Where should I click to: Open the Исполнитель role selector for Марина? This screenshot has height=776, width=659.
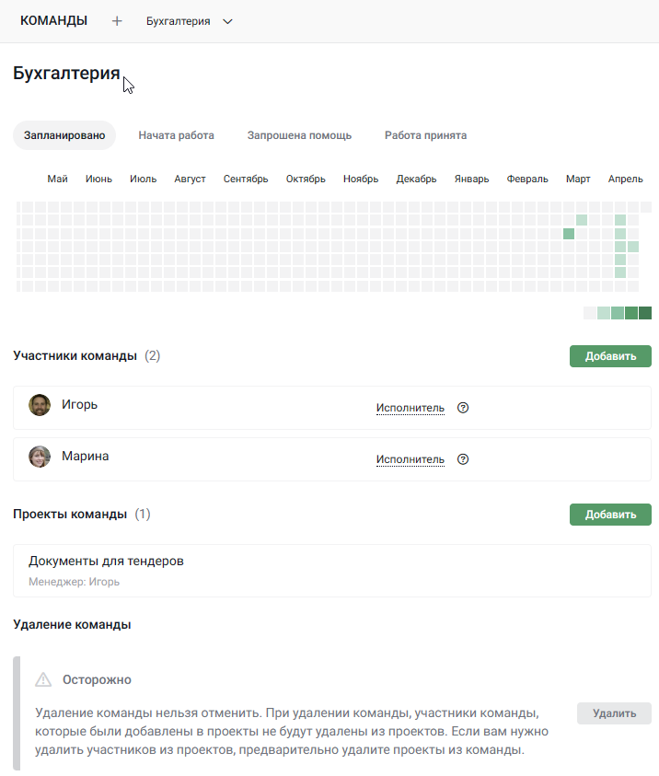click(x=410, y=459)
